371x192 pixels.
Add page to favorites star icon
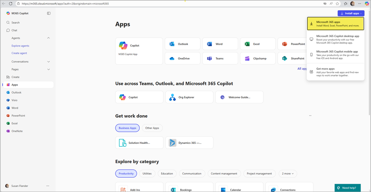[x=338, y=4]
